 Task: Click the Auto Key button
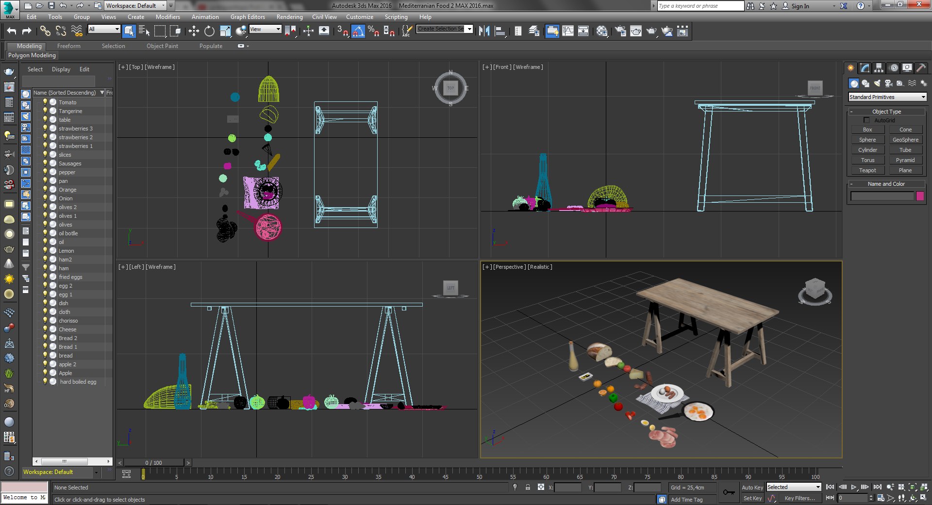pos(752,487)
